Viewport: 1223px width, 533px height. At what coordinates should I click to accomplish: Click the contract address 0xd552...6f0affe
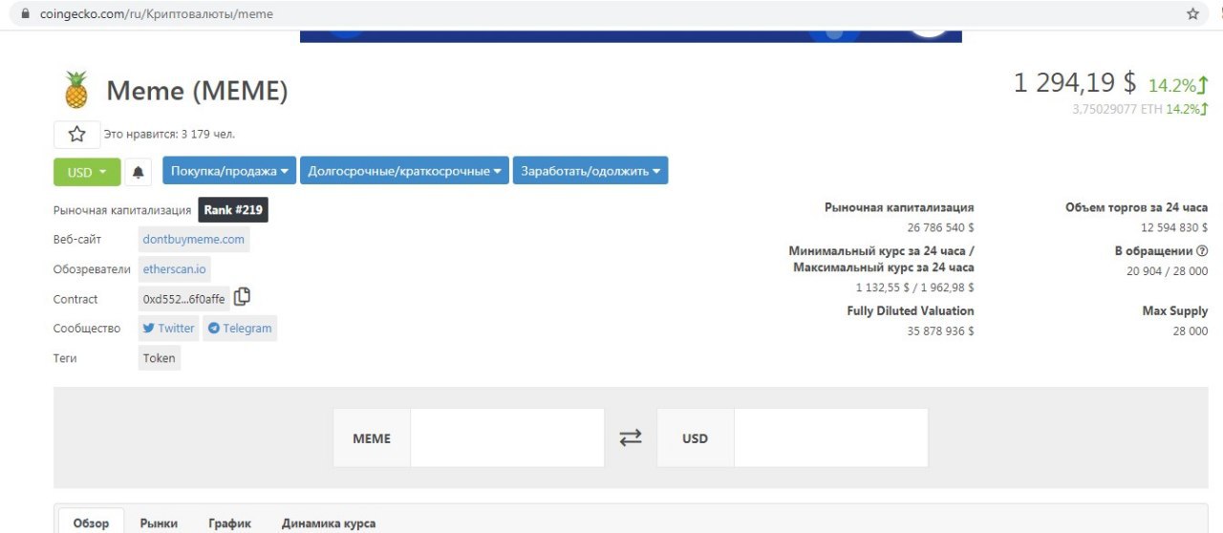tap(184, 299)
